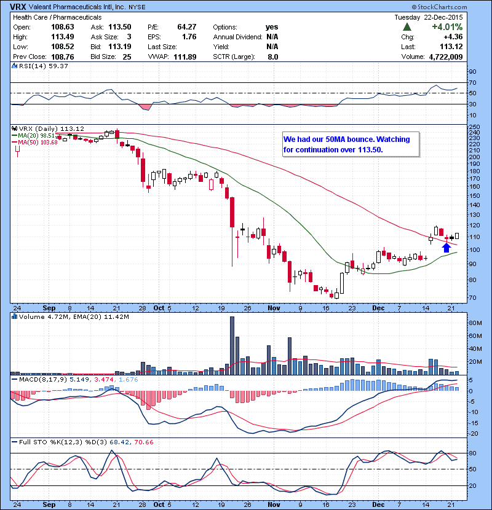This screenshot has height=510, width=492.
Task: Click the RSI indicator chart icon
Action: (x=14, y=66)
